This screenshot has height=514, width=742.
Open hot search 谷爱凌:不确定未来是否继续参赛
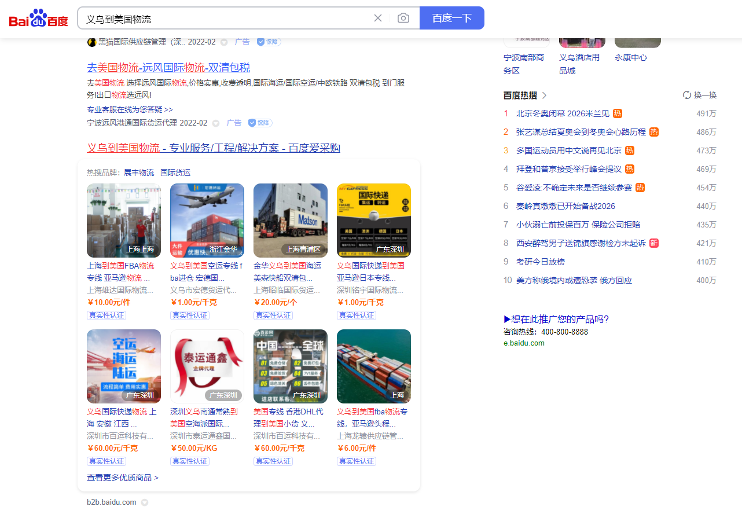(x=574, y=188)
